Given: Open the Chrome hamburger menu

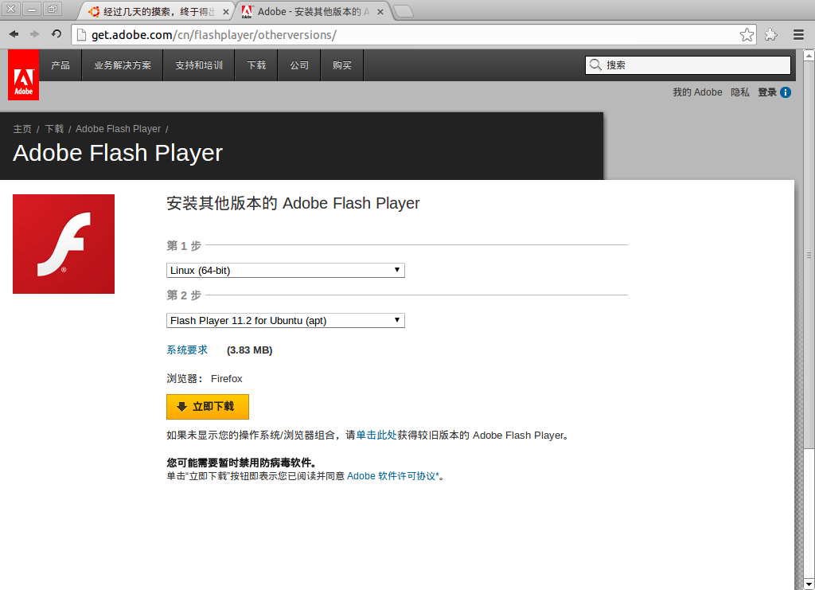Looking at the screenshot, I should point(799,35).
